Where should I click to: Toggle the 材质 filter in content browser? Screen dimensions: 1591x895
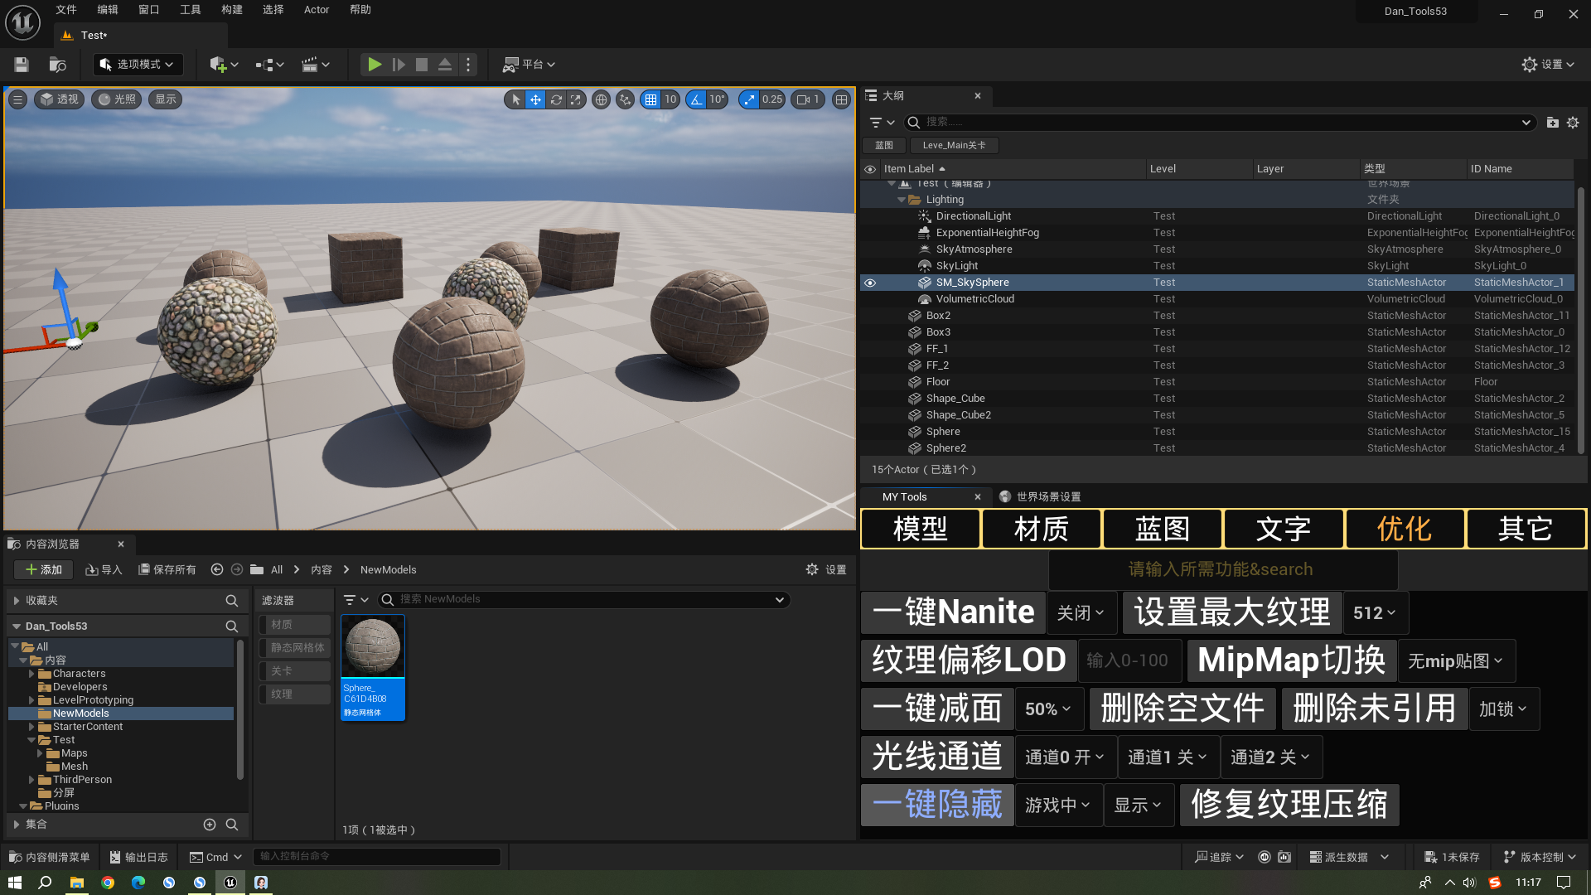pos(294,625)
